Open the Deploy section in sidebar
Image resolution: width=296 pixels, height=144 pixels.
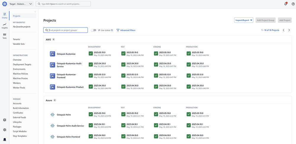tap(4, 15)
